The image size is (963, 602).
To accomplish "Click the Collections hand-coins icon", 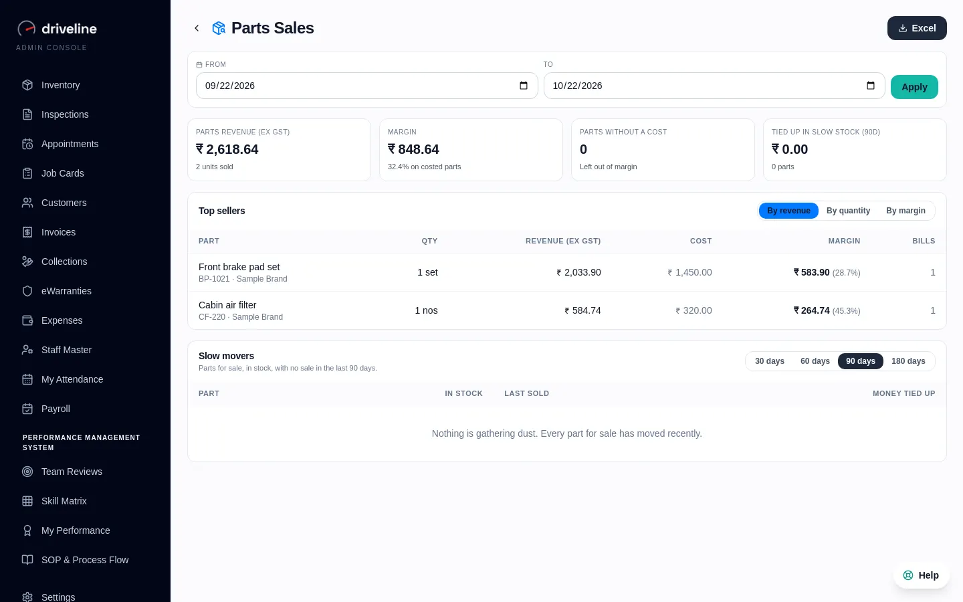I will [x=27, y=262].
